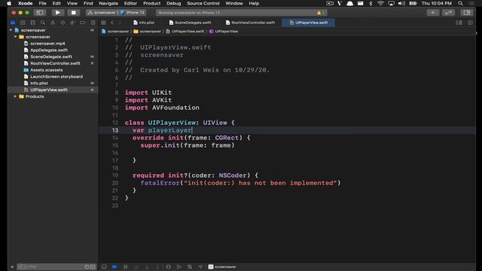Open Assets.xcassets in navigator

[47, 70]
